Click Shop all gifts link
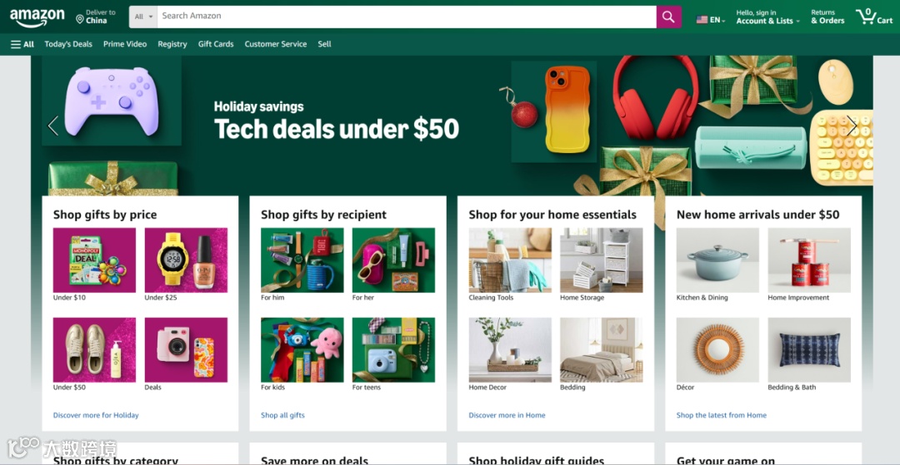Screen dimensions: 900x465 (x=283, y=415)
